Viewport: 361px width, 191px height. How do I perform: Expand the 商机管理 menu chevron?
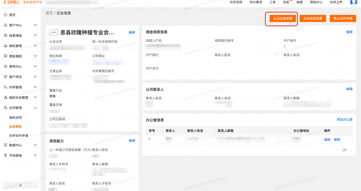point(35,46)
